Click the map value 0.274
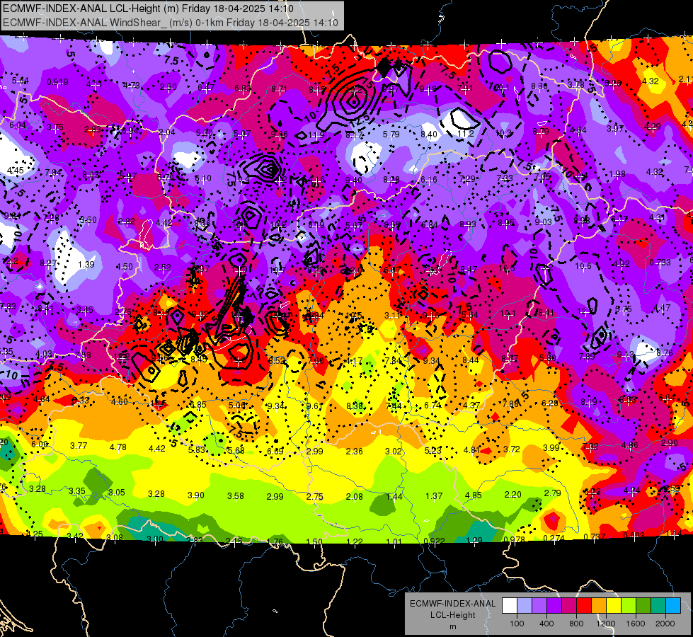Screen dimensions: 693x637 554,537
